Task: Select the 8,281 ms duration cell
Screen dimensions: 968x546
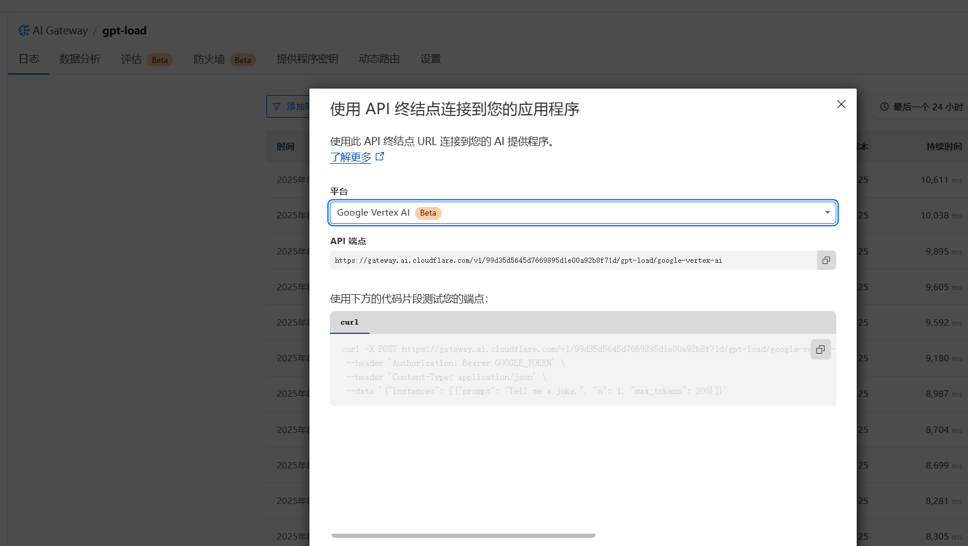Action: (944, 501)
